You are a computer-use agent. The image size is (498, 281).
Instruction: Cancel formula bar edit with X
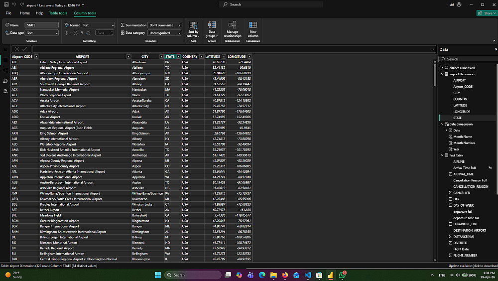point(17,49)
